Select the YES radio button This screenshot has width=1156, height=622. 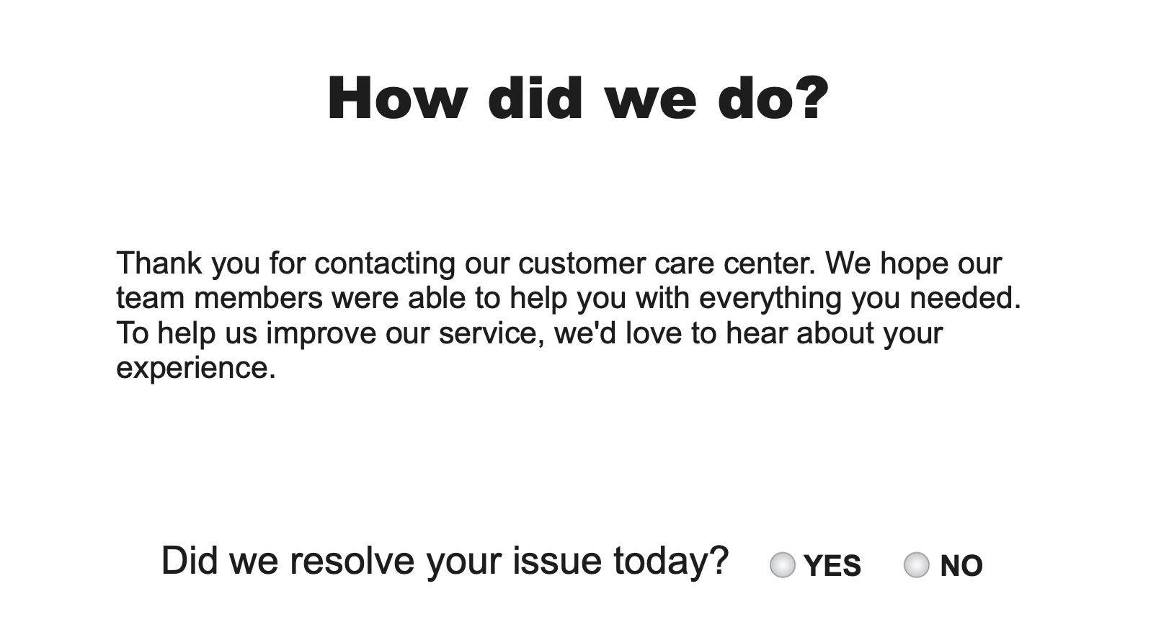point(783,565)
